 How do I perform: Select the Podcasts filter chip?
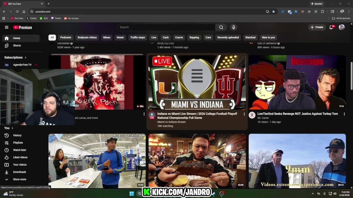tap(66, 37)
